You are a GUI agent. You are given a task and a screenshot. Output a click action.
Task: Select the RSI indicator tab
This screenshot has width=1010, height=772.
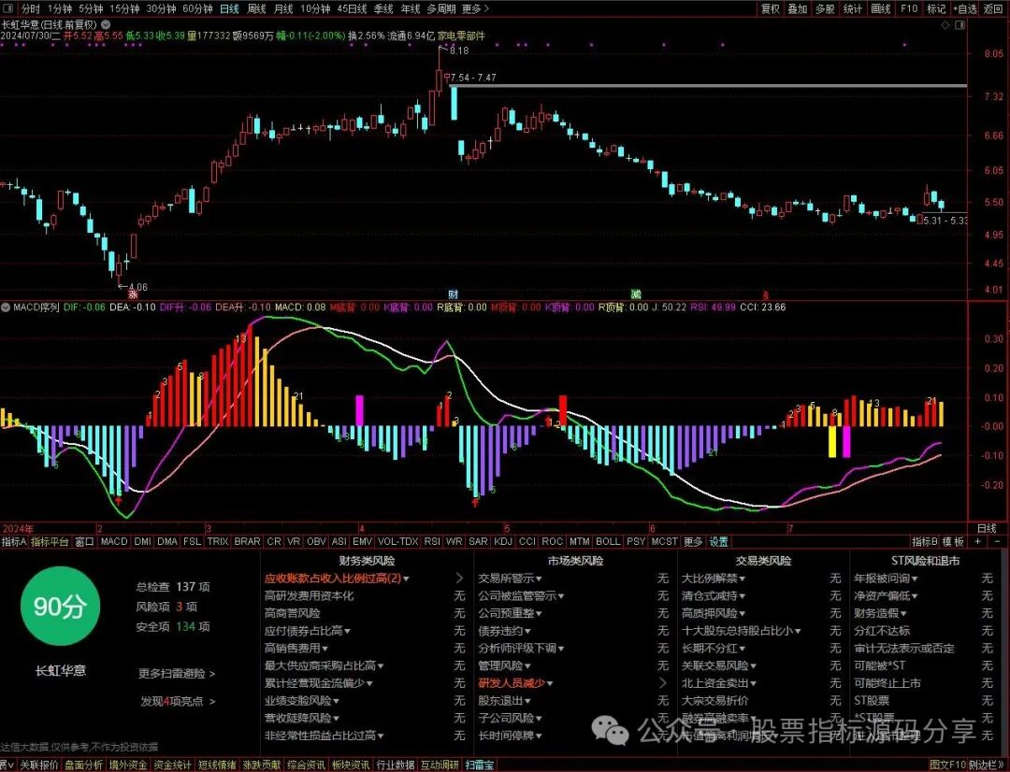point(431,541)
